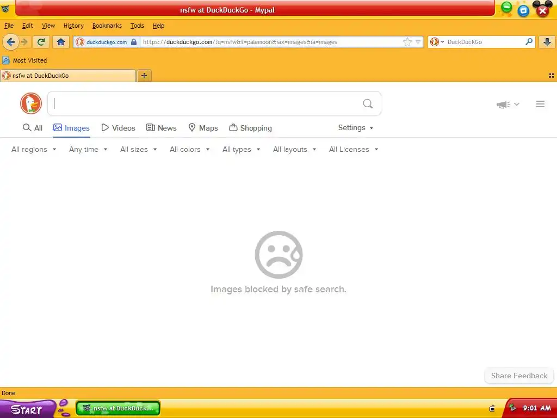Open the Downloads arrow button

[x=547, y=42]
